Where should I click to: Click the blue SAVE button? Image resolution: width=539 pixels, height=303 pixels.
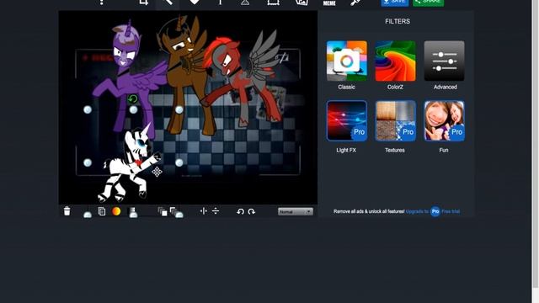coord(395,3)
